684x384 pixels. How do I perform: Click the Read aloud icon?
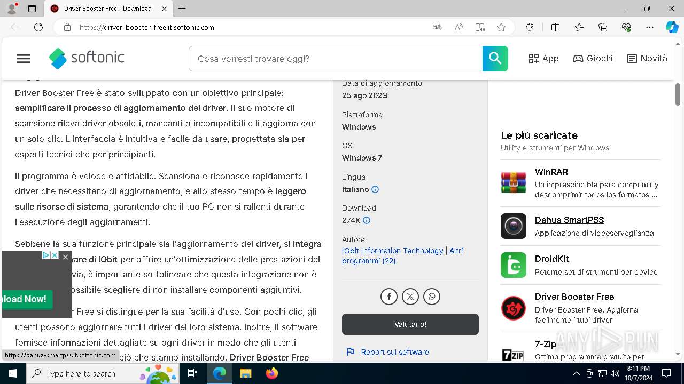coord(458,27)
